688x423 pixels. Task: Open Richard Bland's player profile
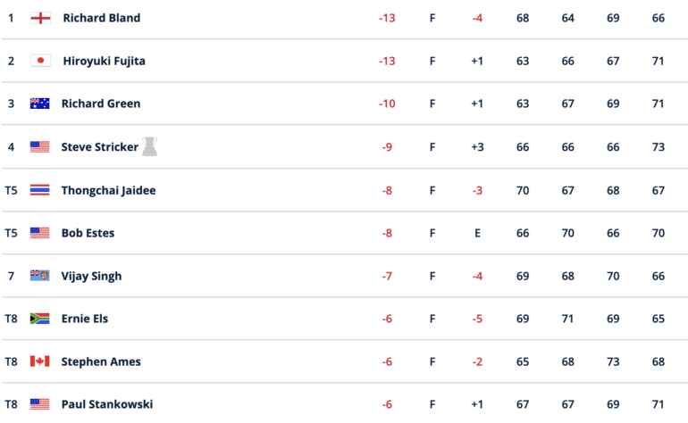coord(102,18)
